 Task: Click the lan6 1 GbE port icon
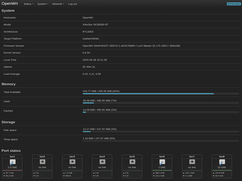pyautogui.click(x=162, y=162)
